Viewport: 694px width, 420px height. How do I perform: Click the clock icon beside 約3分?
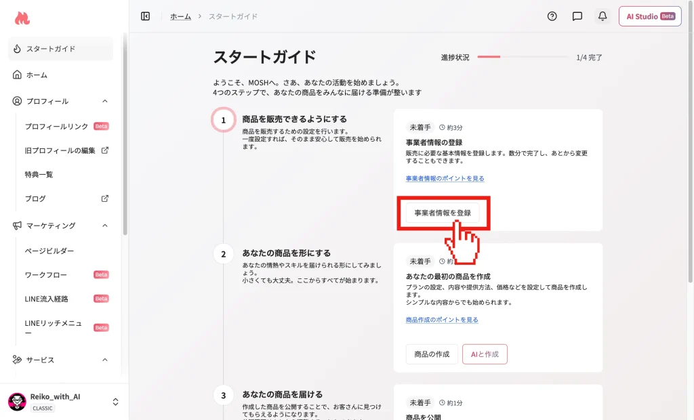[x=442, y=127]
